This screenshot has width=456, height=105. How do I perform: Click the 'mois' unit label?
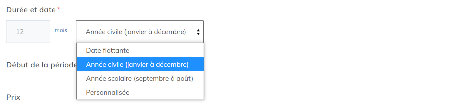click(61, 30)
